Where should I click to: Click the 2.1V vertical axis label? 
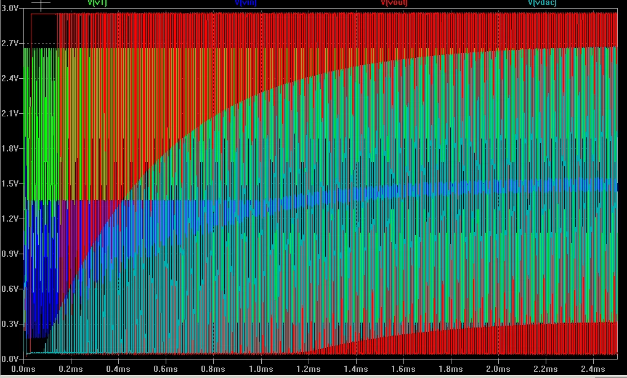tap(10, 113)
